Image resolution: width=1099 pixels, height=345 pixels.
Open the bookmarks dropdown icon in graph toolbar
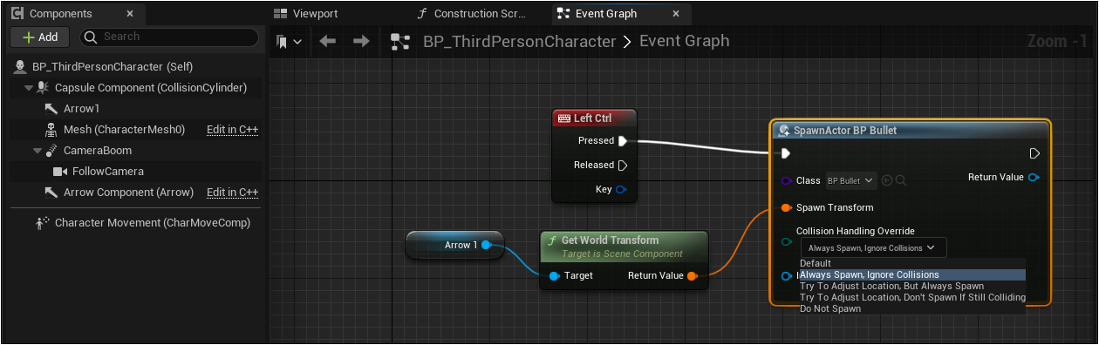[x=289, y=41]
